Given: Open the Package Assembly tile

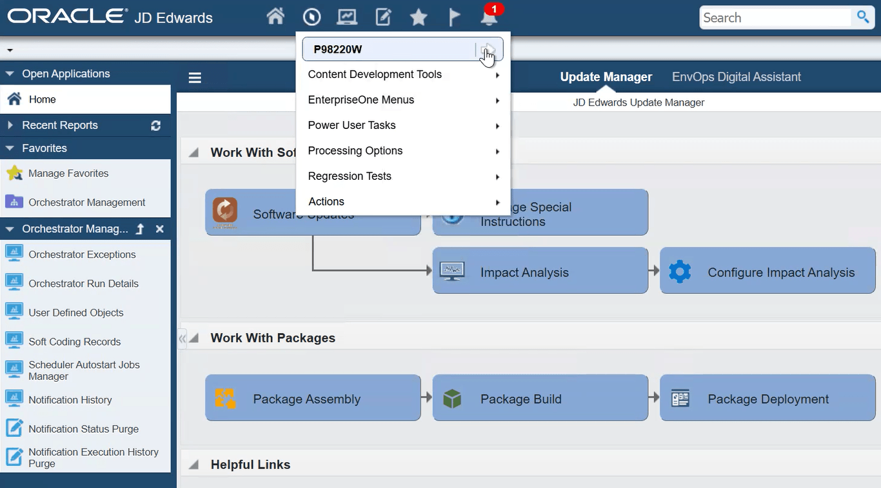Looking at the screenshot, I should [313, 398].
